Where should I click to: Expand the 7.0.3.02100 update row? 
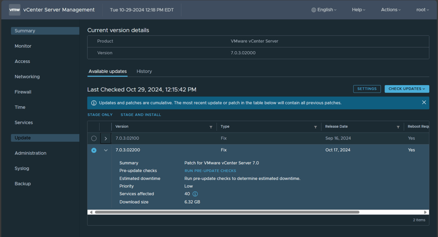[x=106, y=138]
